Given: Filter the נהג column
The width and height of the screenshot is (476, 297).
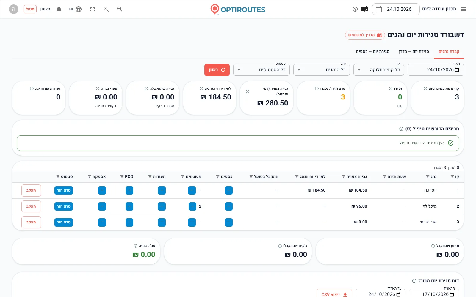Looking at the screenshot, I should click(428, 177).
